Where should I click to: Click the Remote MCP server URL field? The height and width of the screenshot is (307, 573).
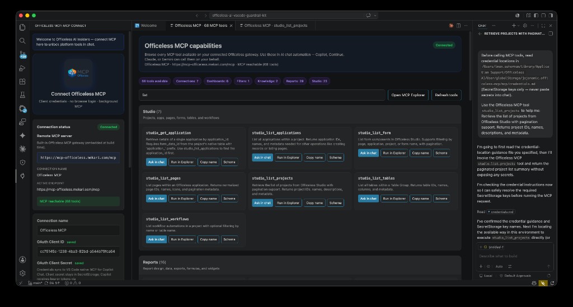coord(78,158)
